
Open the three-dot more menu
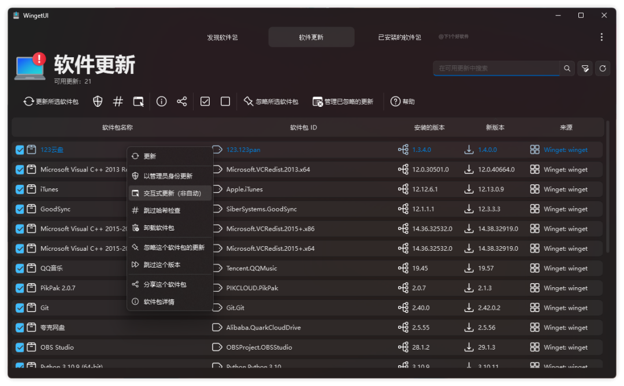tap(601, 37)
